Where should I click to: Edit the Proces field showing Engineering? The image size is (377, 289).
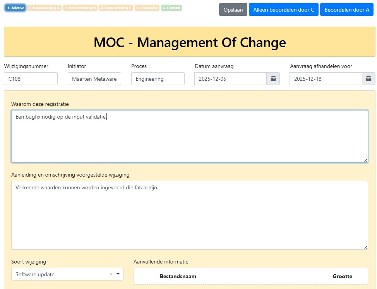(x=158, y=79)
